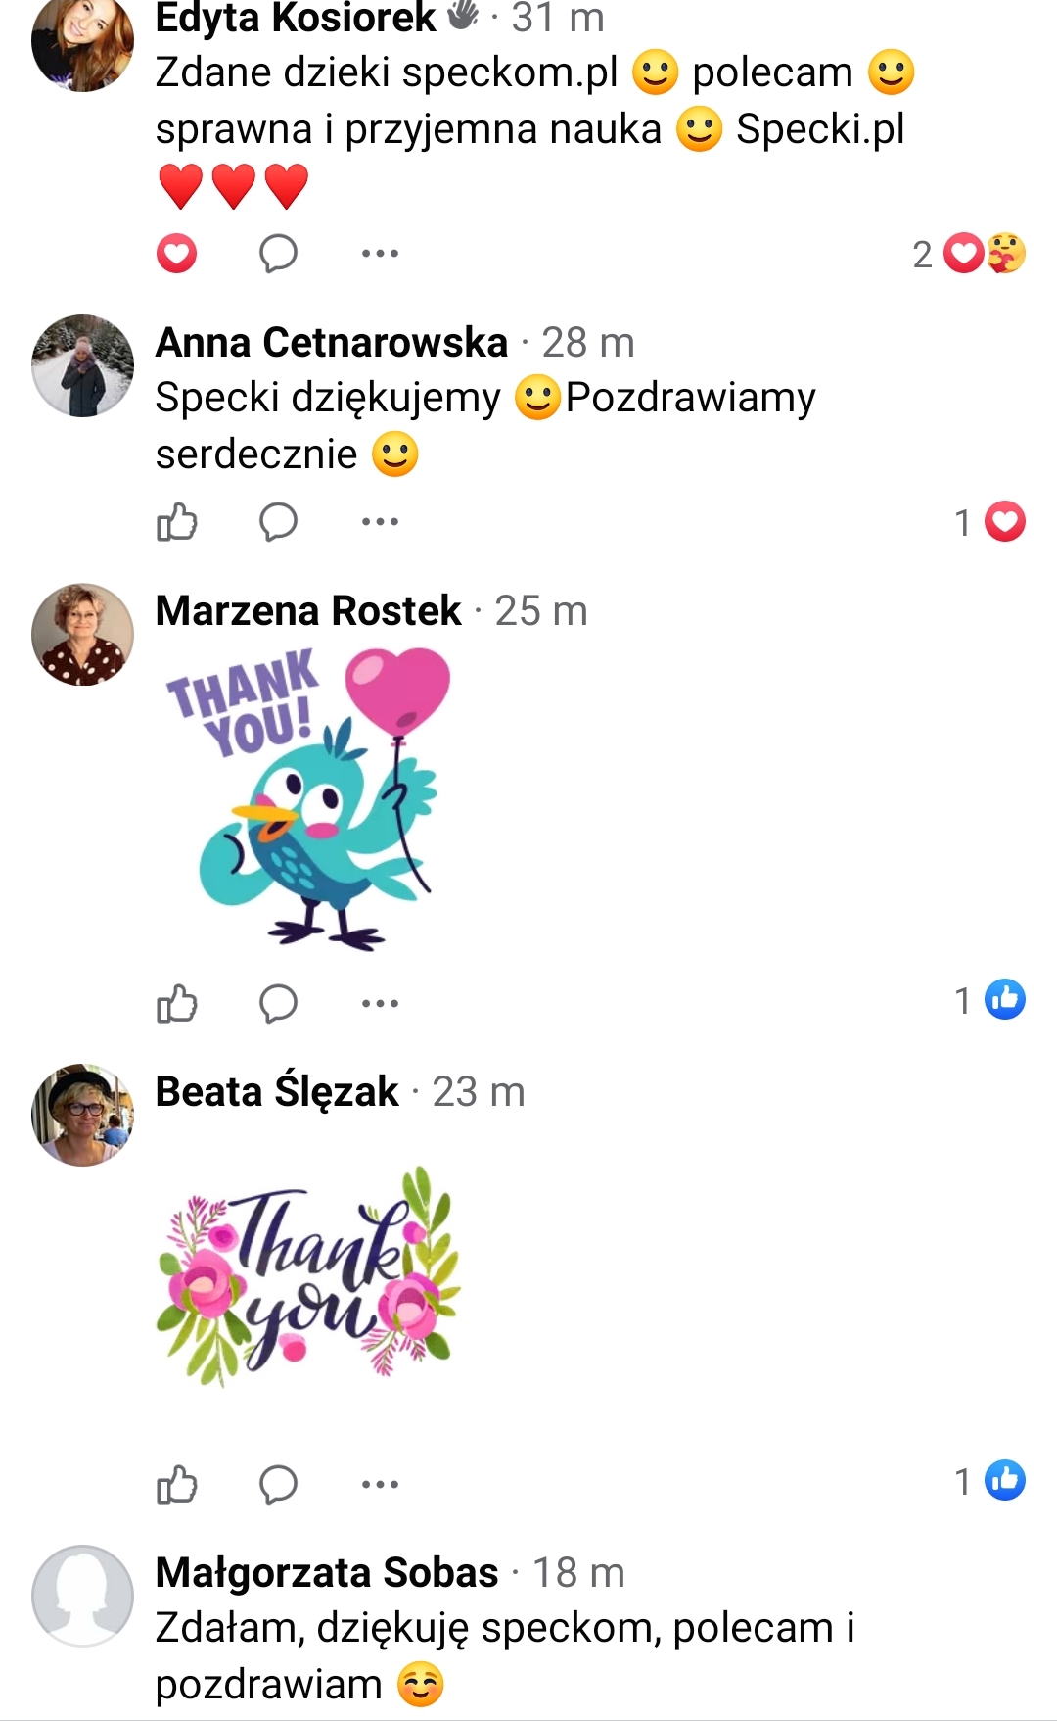View like reaction on Marzena Rostek's comment
The height and width of the screenshot is (1721, 1057).
pyautogui.click(x=990, y=1000)
